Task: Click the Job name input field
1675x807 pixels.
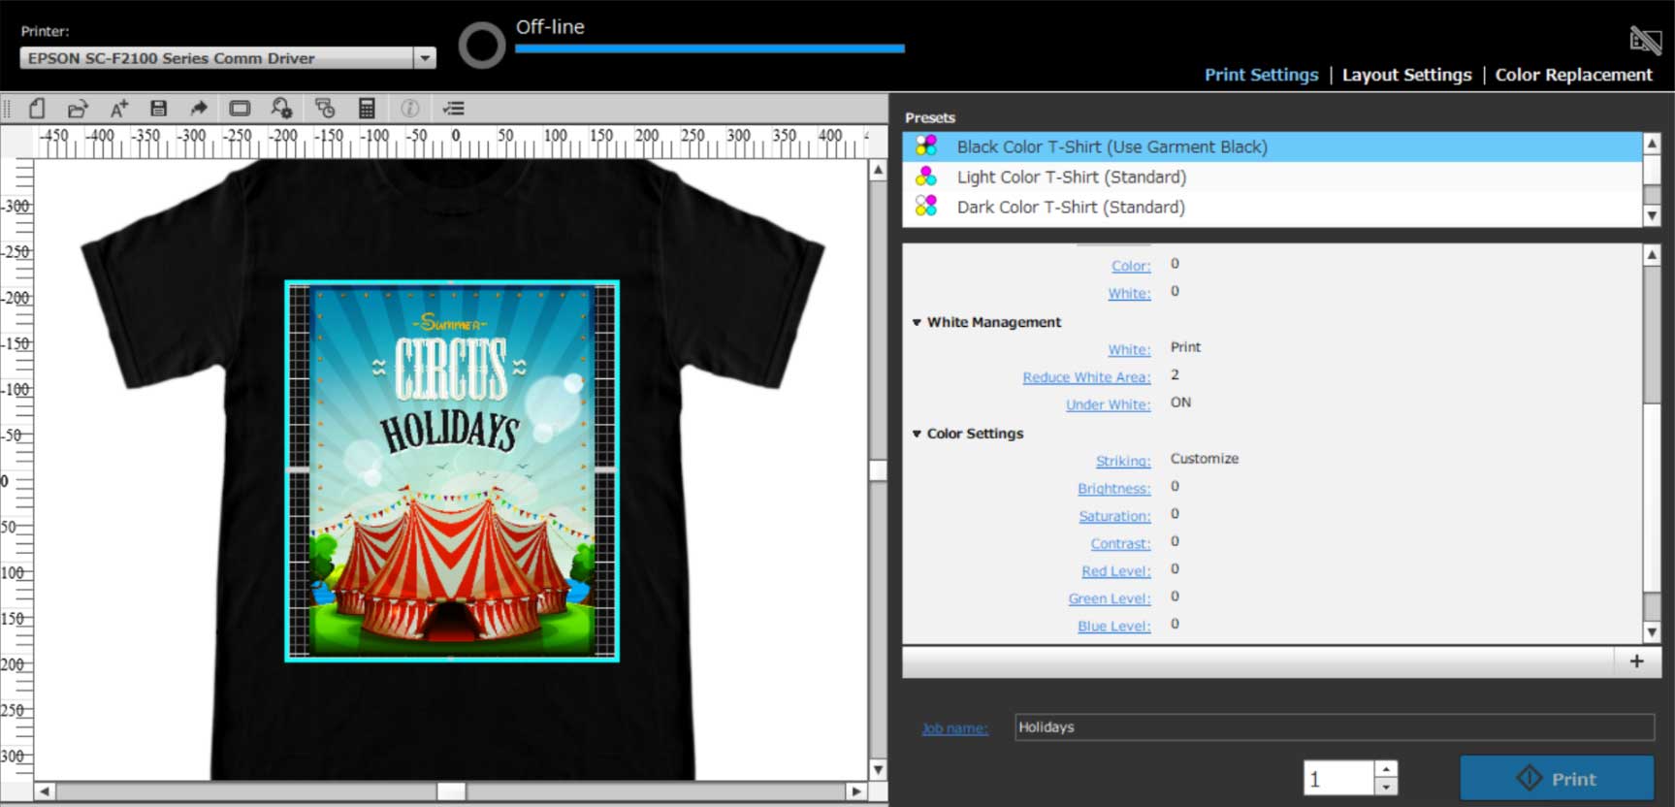Action: (1335, 726)
